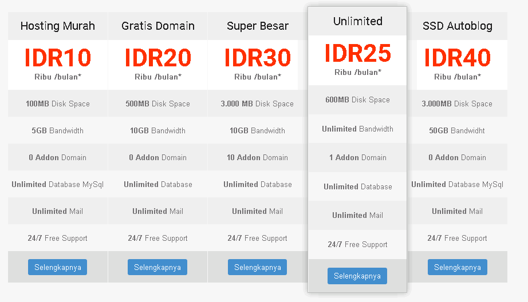Click Selengkapnya under Hosting Murah plan
The width and height of the screenshot is (528, 302).
(x=58, y=267)
